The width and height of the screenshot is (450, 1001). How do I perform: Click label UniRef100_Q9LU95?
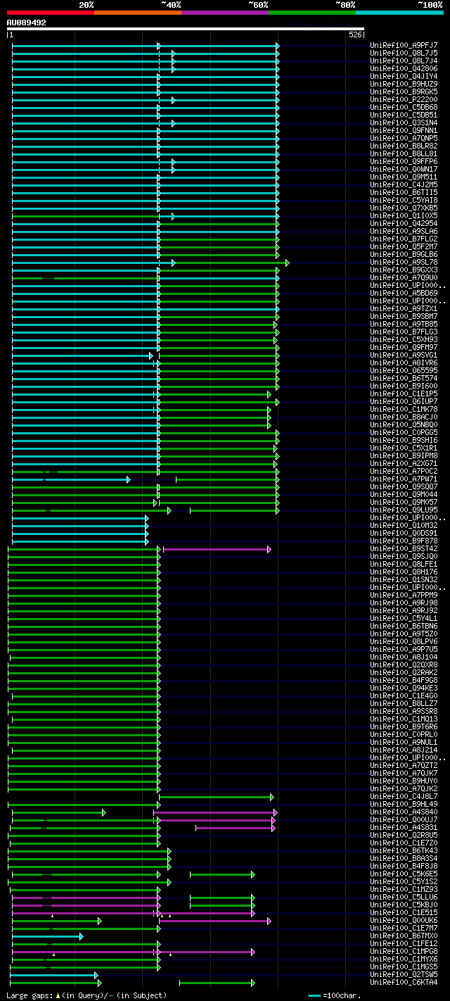tap(404, 510)
